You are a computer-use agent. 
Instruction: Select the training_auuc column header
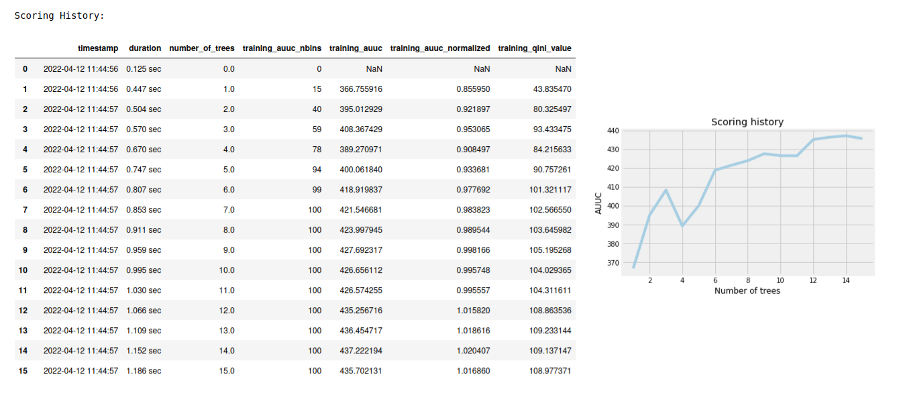pyautogui.click(x=356, y=48)
